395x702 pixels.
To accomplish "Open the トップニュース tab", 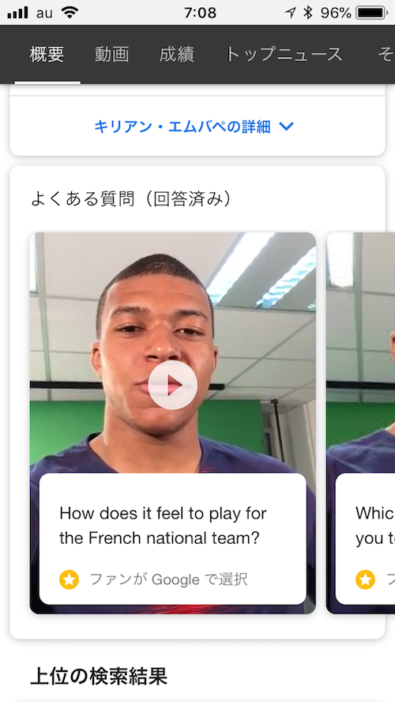I will tap(284, 55).
